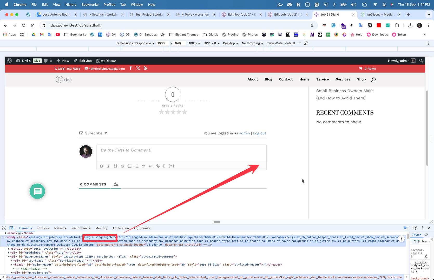Click the page vertical scrollbar
Image resolution: width=434 pixels, height=280 pixels.
(x=427, y=128)
